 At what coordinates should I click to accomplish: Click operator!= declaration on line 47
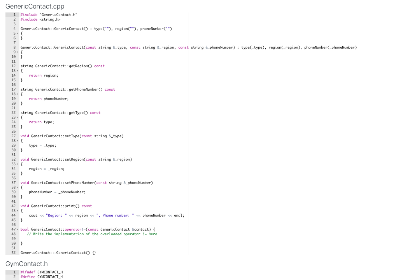click(88, 229)
